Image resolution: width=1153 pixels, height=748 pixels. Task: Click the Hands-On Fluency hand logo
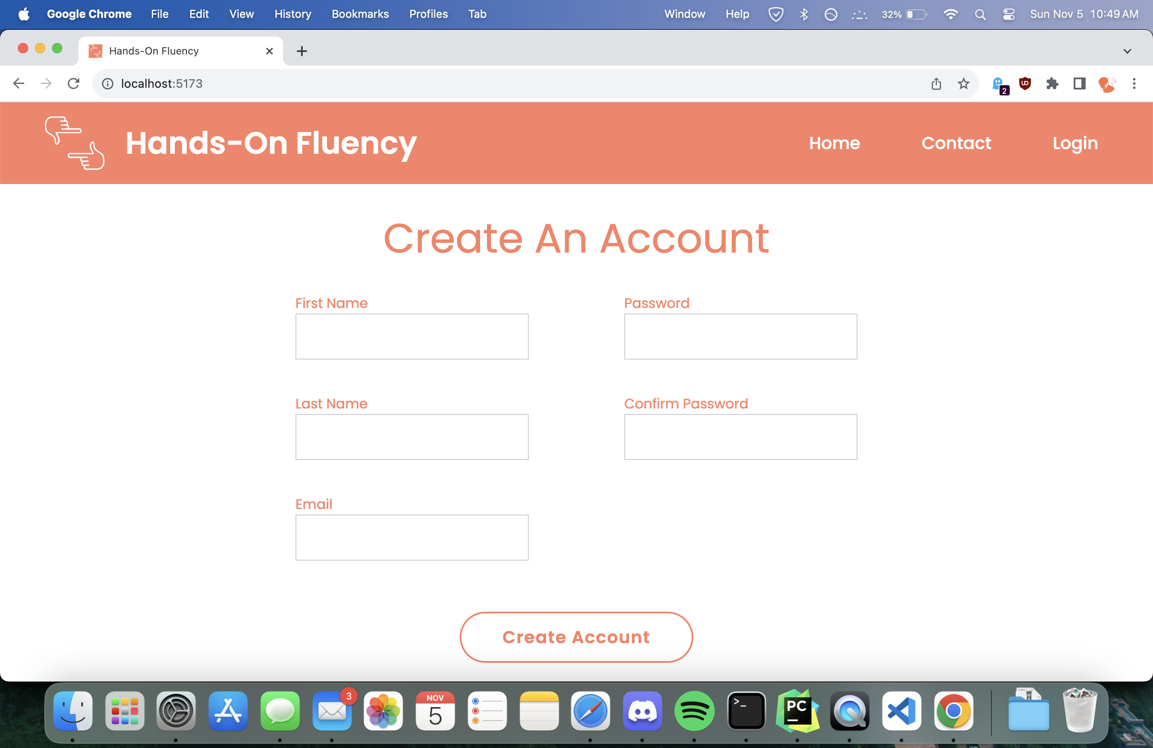coord(75,143)
